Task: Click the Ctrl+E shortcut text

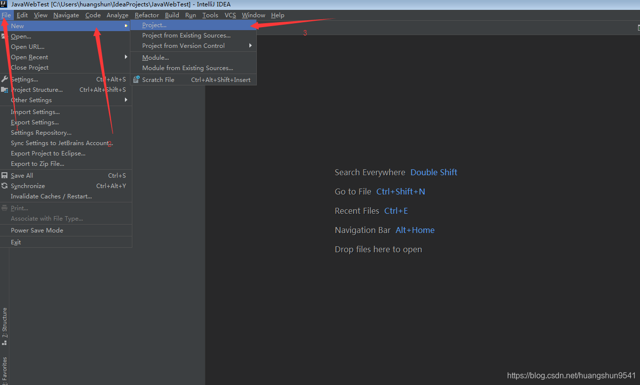Action: click(396, 211)
